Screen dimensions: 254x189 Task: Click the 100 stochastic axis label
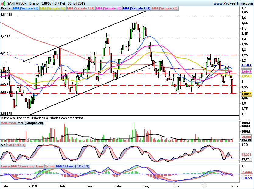point(245,145)
